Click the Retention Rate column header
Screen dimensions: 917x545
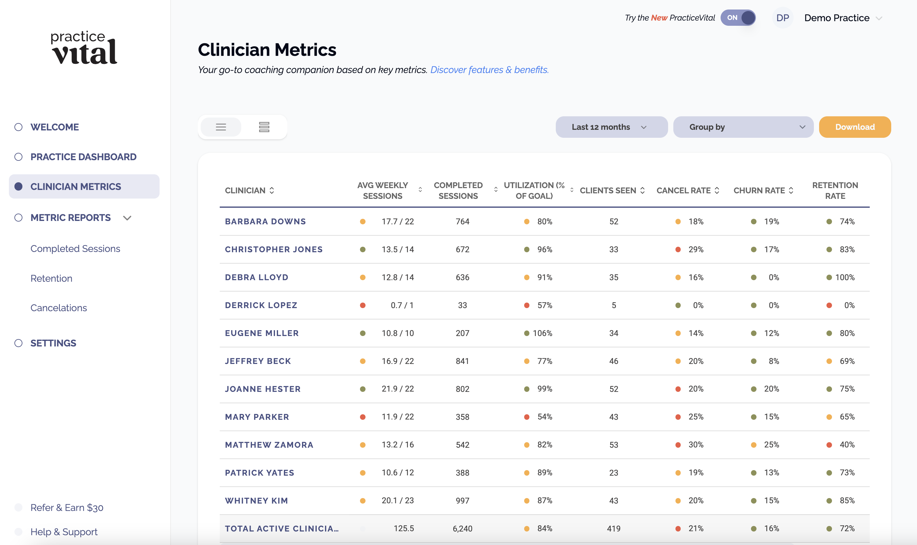point(835,190)
